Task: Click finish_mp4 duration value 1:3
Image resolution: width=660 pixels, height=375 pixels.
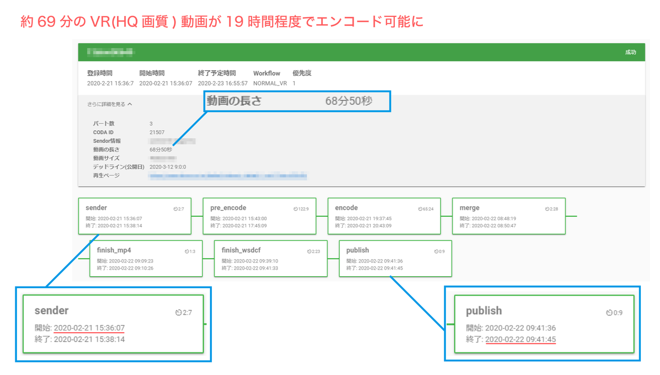Action: (x=193, y=251)
